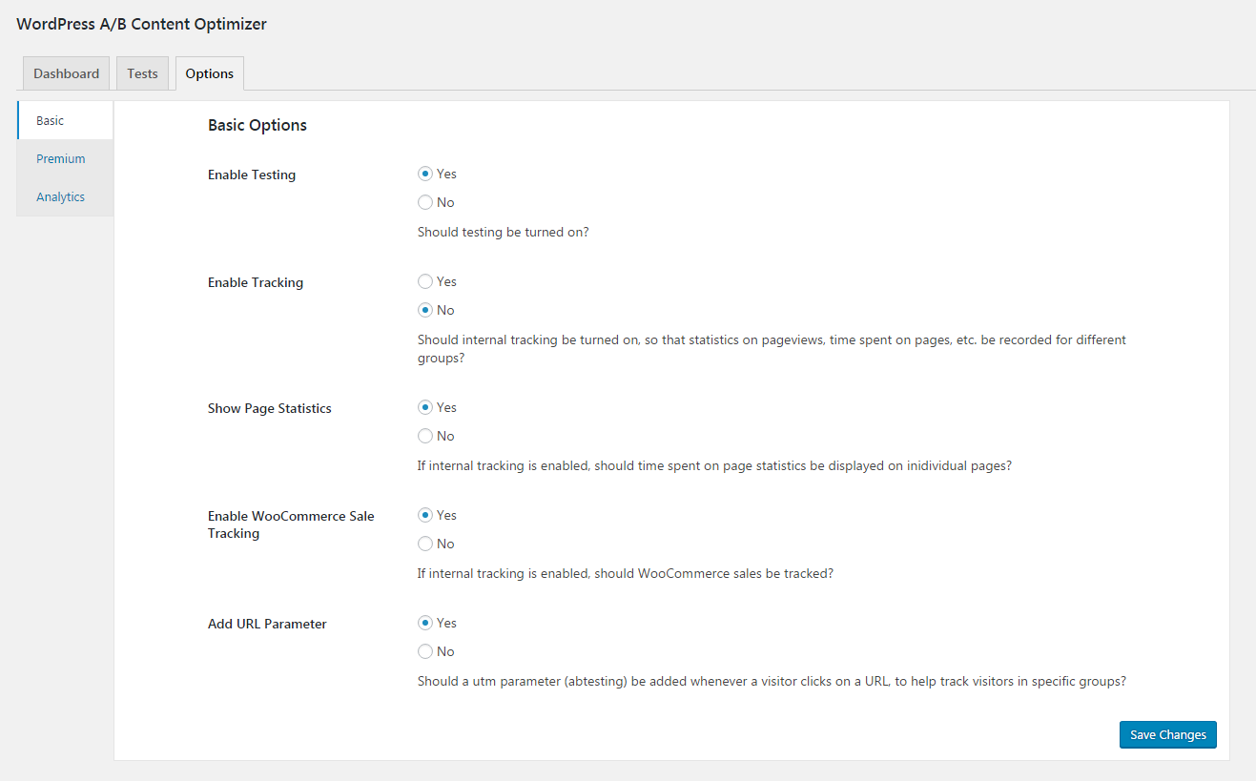Select the Options tab
This screenshot has width=1256, height=781.
(x=210, y=73)
